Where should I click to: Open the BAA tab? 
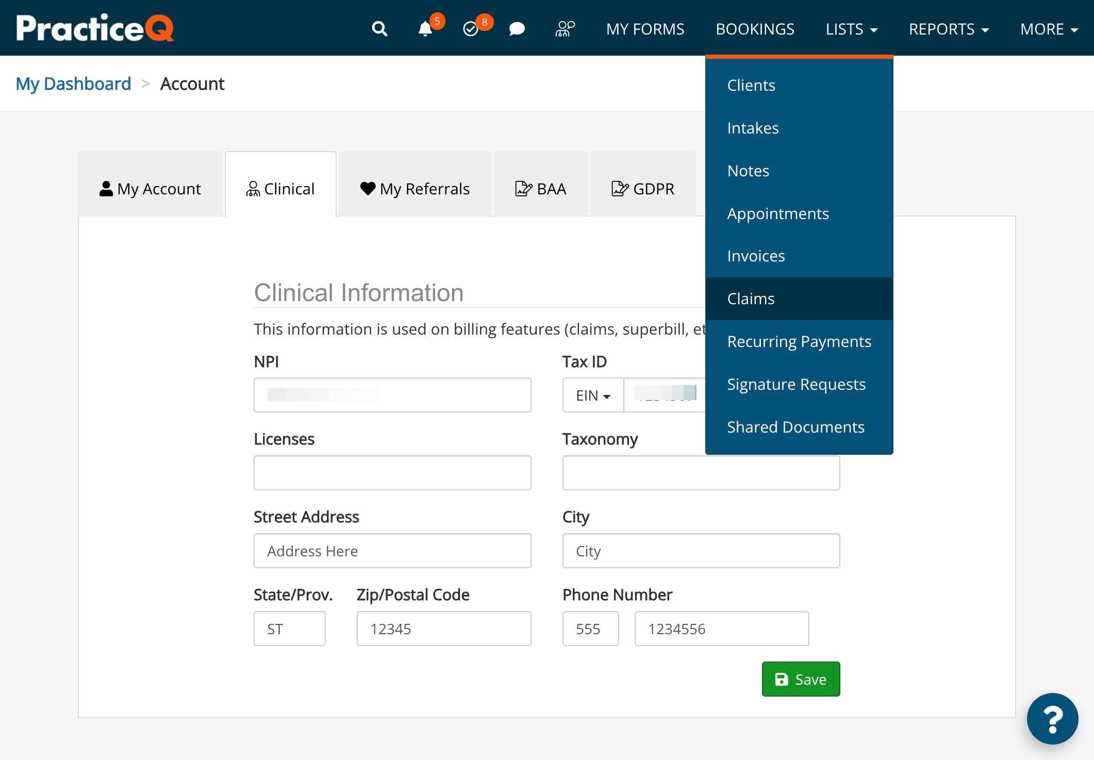541,189
